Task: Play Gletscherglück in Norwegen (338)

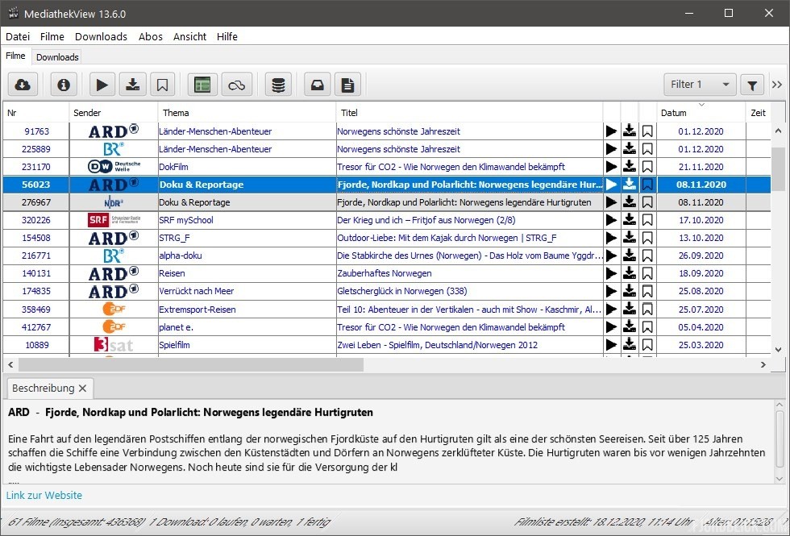Action: point(612,291)
